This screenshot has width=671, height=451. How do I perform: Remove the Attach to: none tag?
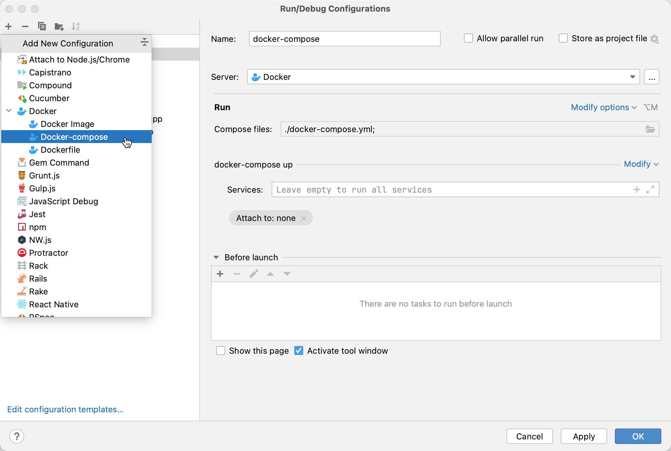point(304,218)
